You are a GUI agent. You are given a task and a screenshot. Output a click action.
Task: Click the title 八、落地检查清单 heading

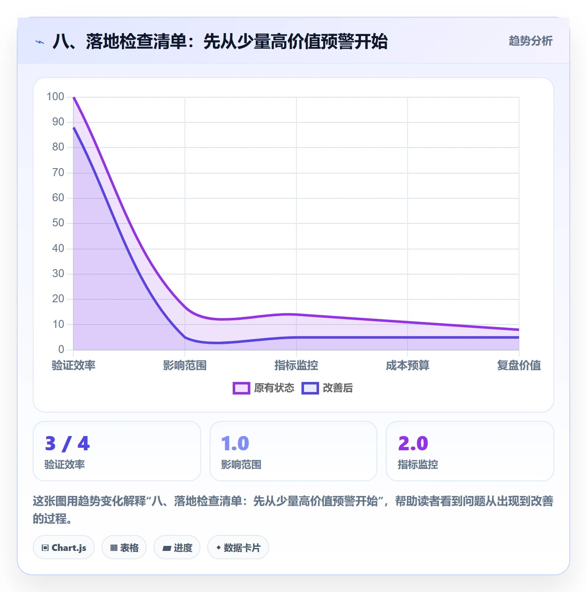pyautogui.click(x=220, y=42)
